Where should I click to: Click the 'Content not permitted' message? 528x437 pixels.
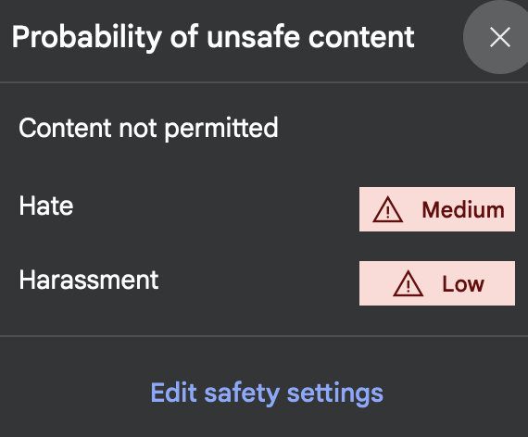[x=148, y=129]
